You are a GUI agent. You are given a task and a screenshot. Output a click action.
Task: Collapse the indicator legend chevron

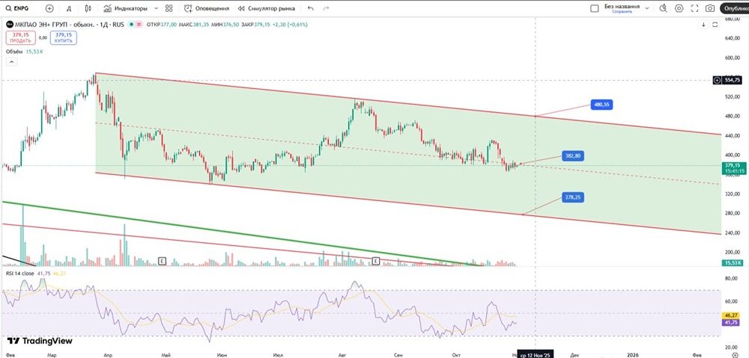(11, 61)
